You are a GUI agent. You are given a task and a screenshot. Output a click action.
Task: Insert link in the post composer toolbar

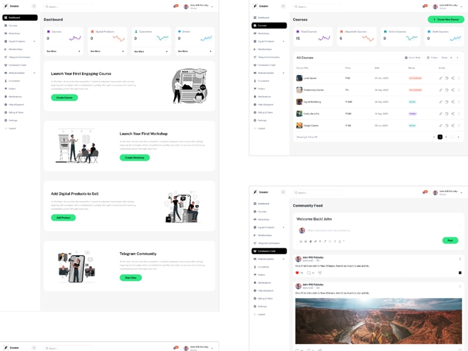pyautogui.click(x=315, y=241)
